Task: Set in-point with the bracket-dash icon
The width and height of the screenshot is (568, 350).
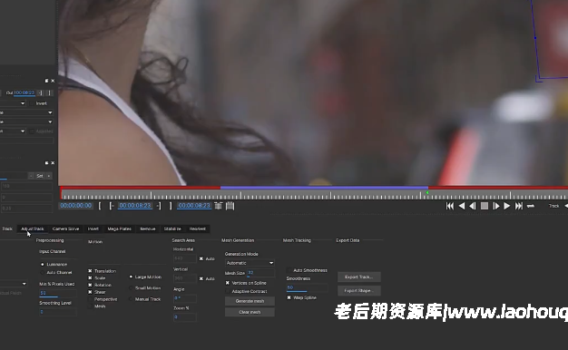Action: (112, 206)
